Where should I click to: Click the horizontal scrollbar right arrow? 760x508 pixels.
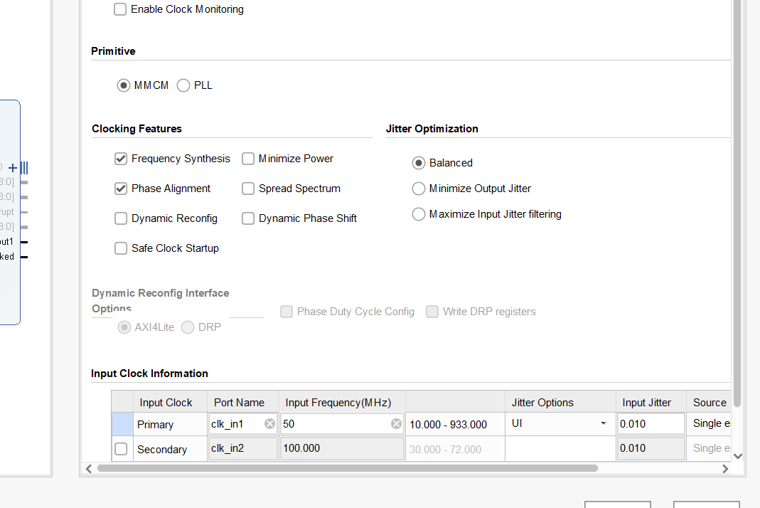pyautogui.click(x=725, y=469)
